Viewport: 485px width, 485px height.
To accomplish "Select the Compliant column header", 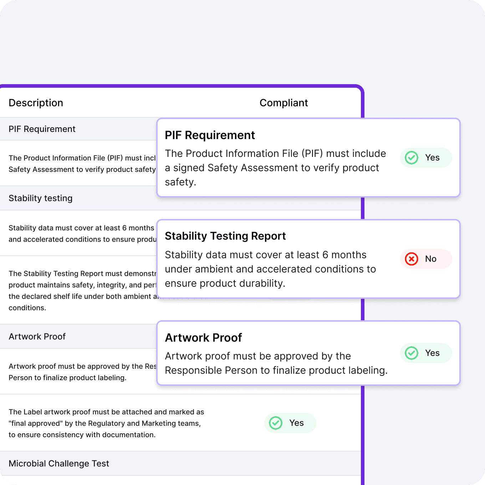I will pyautogui.click(x=284, y=103).
